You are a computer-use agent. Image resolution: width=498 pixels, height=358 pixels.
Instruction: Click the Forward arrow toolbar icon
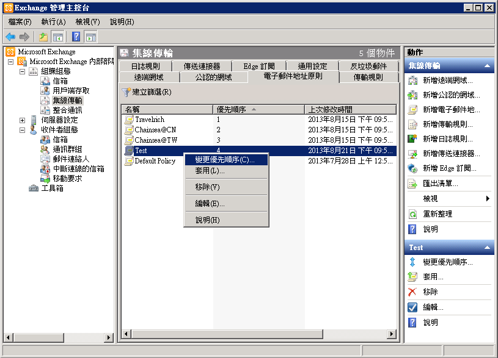pos(24,37)
